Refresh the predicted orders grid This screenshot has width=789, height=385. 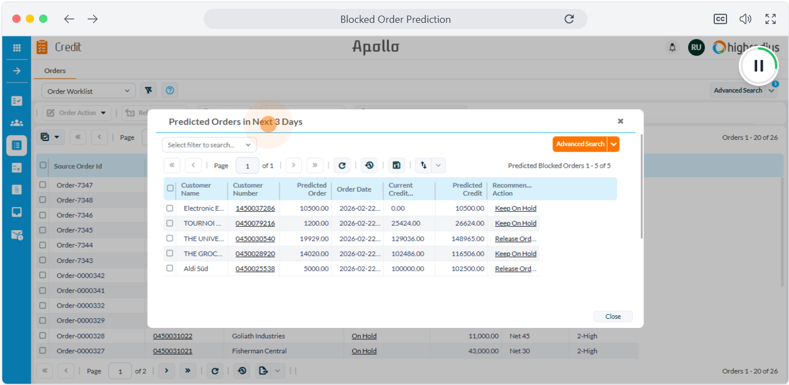click(x=343, y=165)
